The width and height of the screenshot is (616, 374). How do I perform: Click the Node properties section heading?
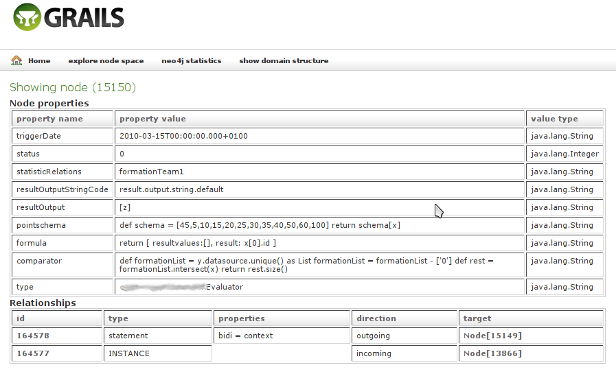coord(49,103)
